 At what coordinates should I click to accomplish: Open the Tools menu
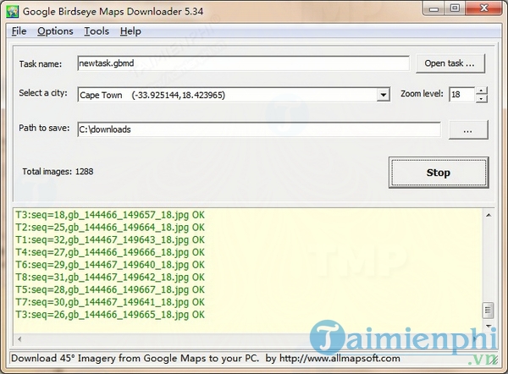click(97, 31)
